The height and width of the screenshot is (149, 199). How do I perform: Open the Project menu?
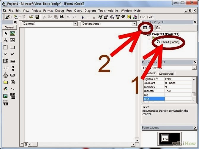36,11
